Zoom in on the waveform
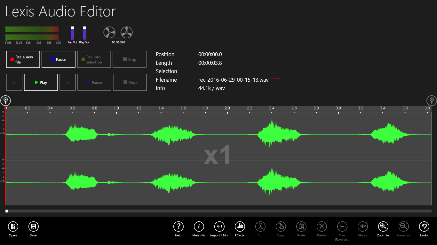The image size is (437, 245). point(383,226)
